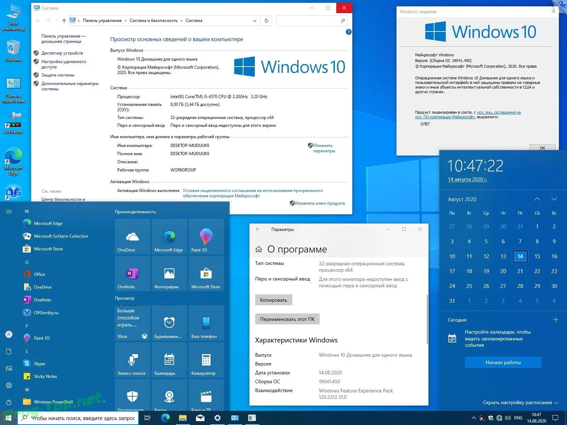
Task: Open the Калькулятор (Calculator) tile
Action: pos(206,360)
